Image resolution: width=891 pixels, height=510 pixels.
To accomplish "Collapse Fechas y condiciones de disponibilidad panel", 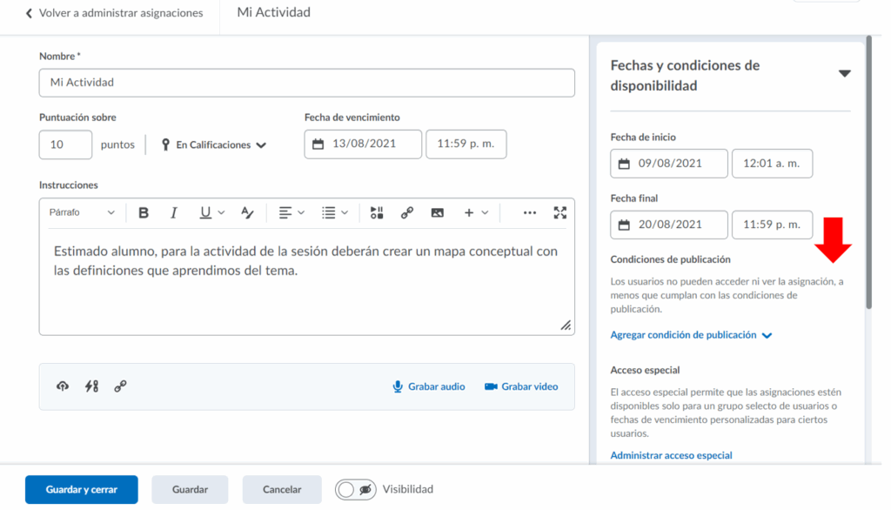I will pos(844,74).
